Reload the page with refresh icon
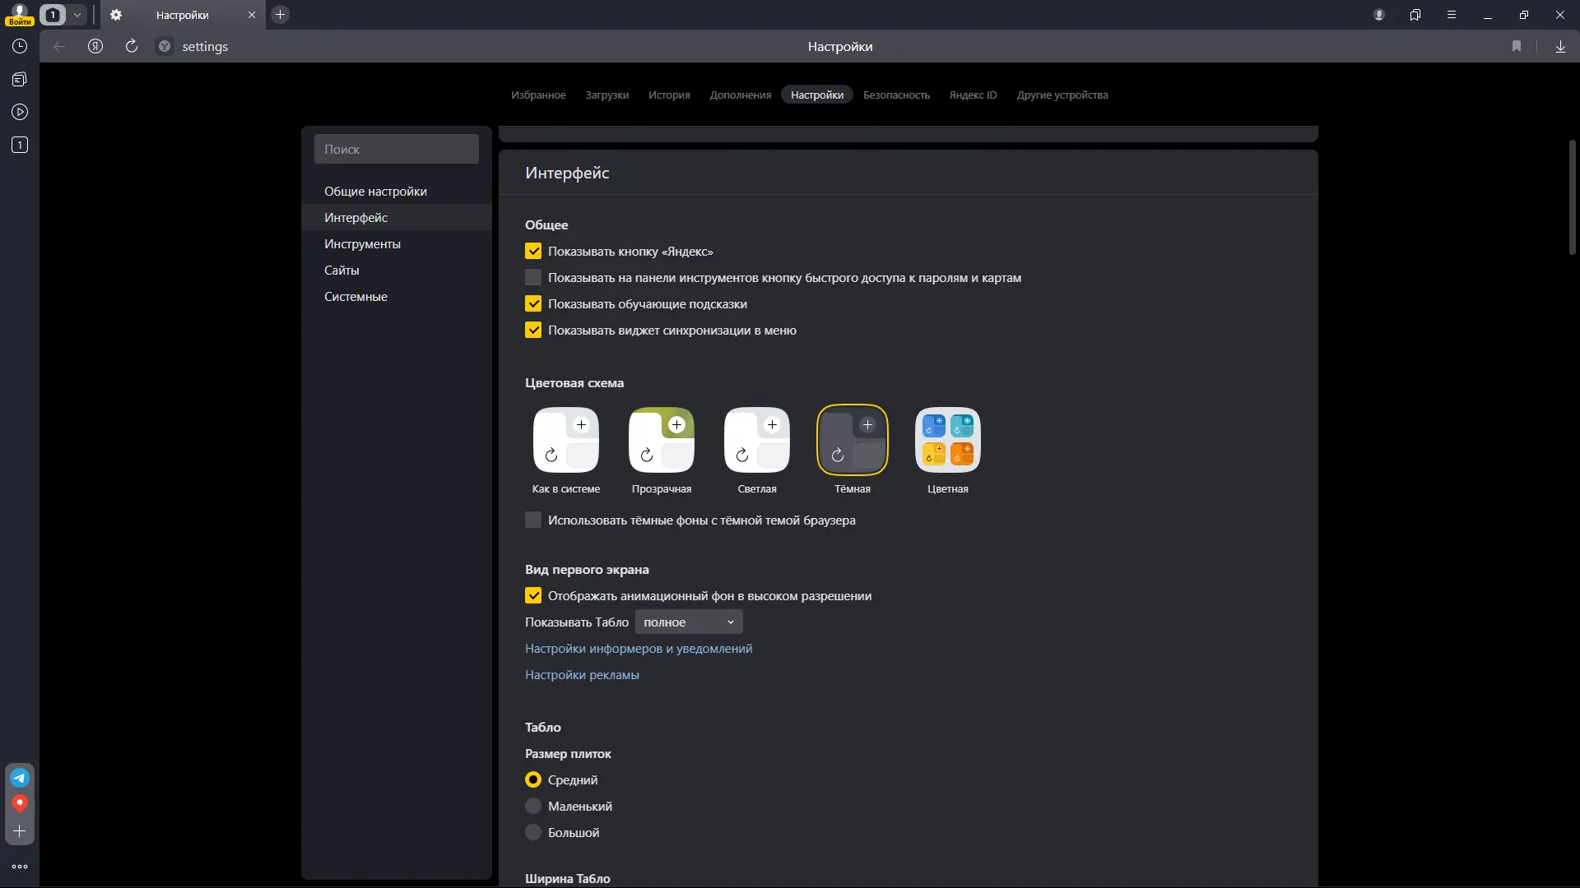This screenshot has width=1580, height=888. tap(132, 47)
